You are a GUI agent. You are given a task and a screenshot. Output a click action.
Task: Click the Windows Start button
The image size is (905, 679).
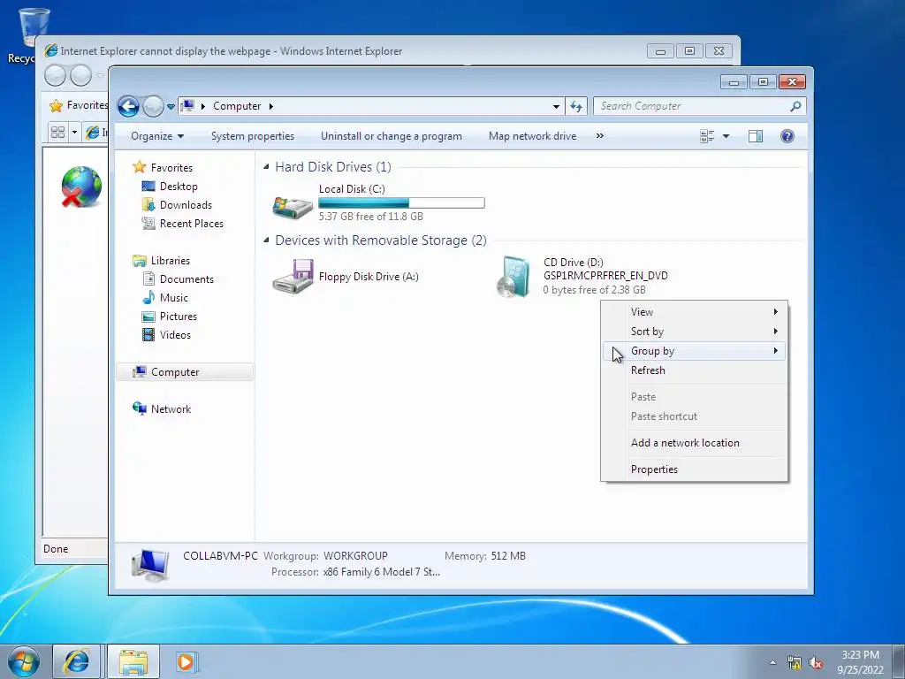pos(24,661)
